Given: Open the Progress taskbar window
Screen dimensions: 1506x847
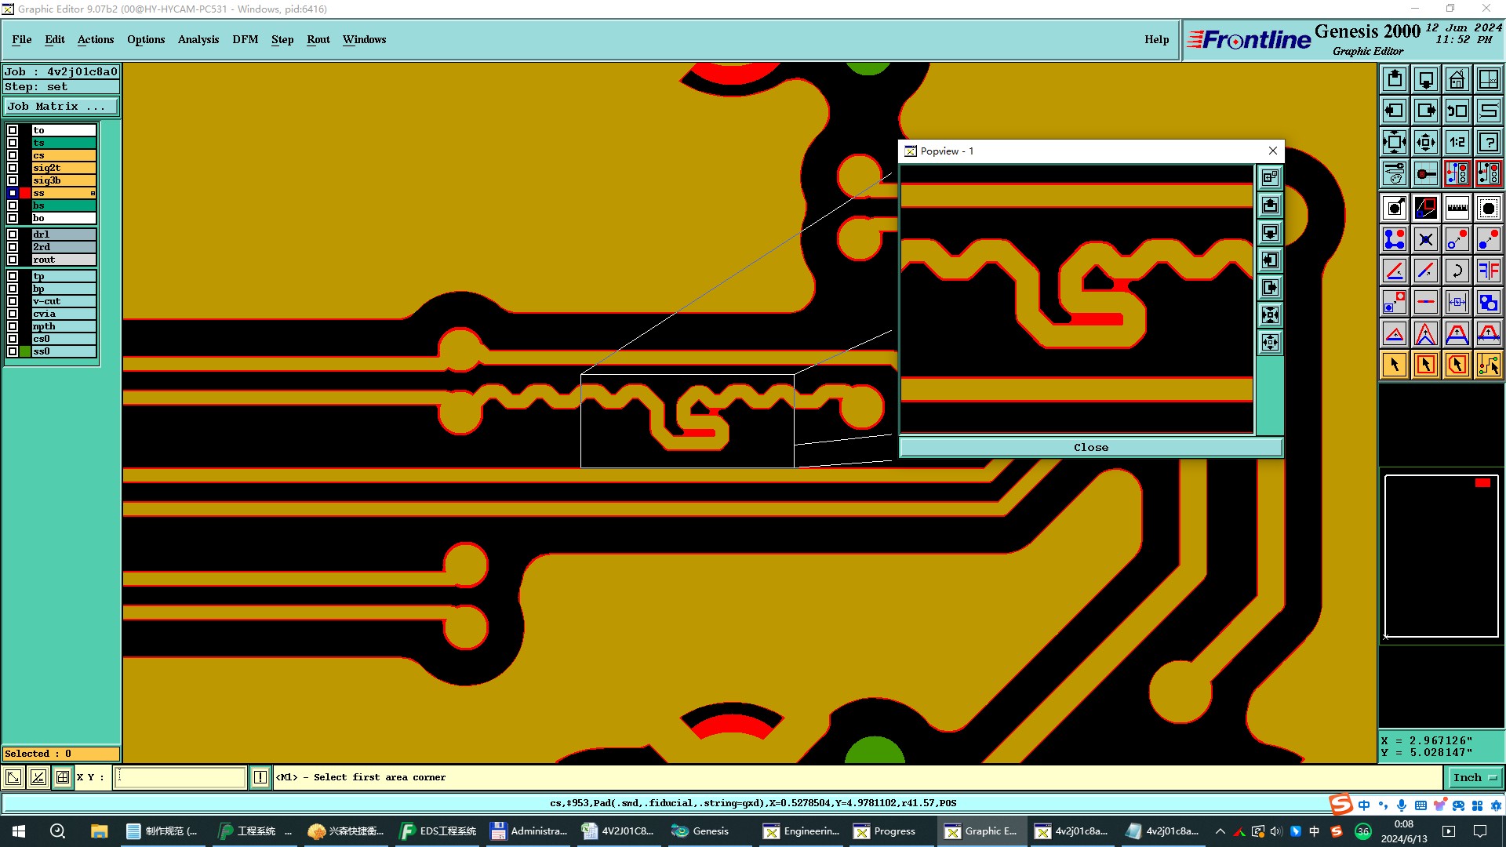Looking at the screenshot, I should point(885,831).
